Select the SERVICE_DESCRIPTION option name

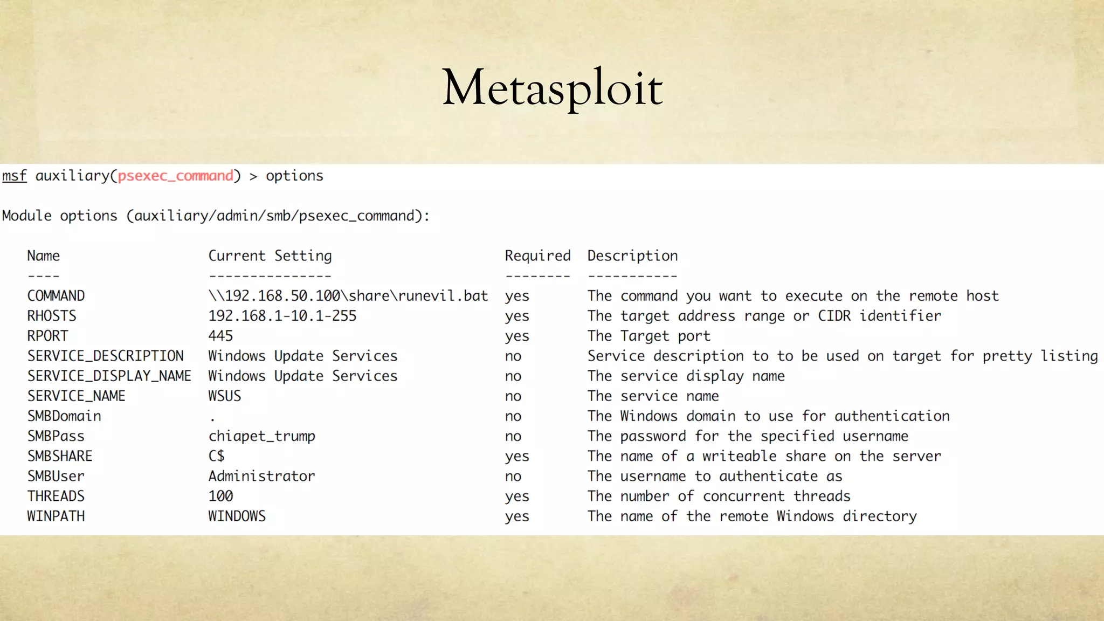pyautogui.click(x=106, y=356)
